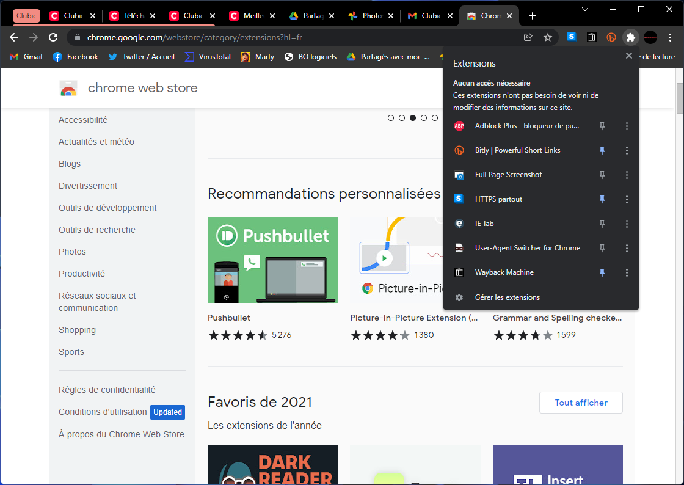Select the last carousel dot
Image resolution: width=684 pixels, height=485 pixels.
(434, 118)
